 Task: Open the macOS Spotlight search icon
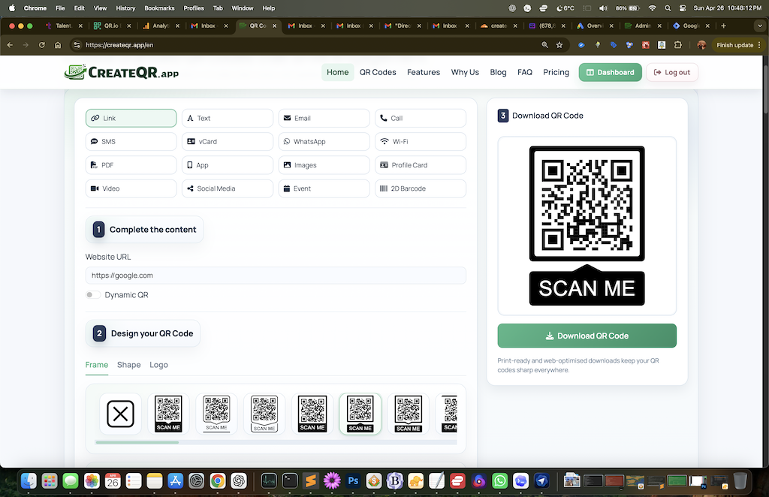668,8
